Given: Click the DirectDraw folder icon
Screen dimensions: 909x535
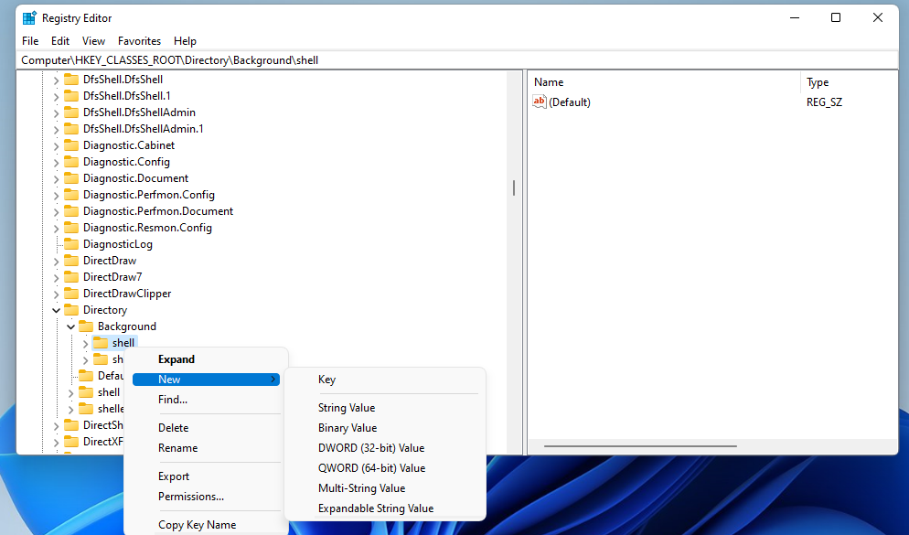Looking at the screenshot, I should [71, 260].
